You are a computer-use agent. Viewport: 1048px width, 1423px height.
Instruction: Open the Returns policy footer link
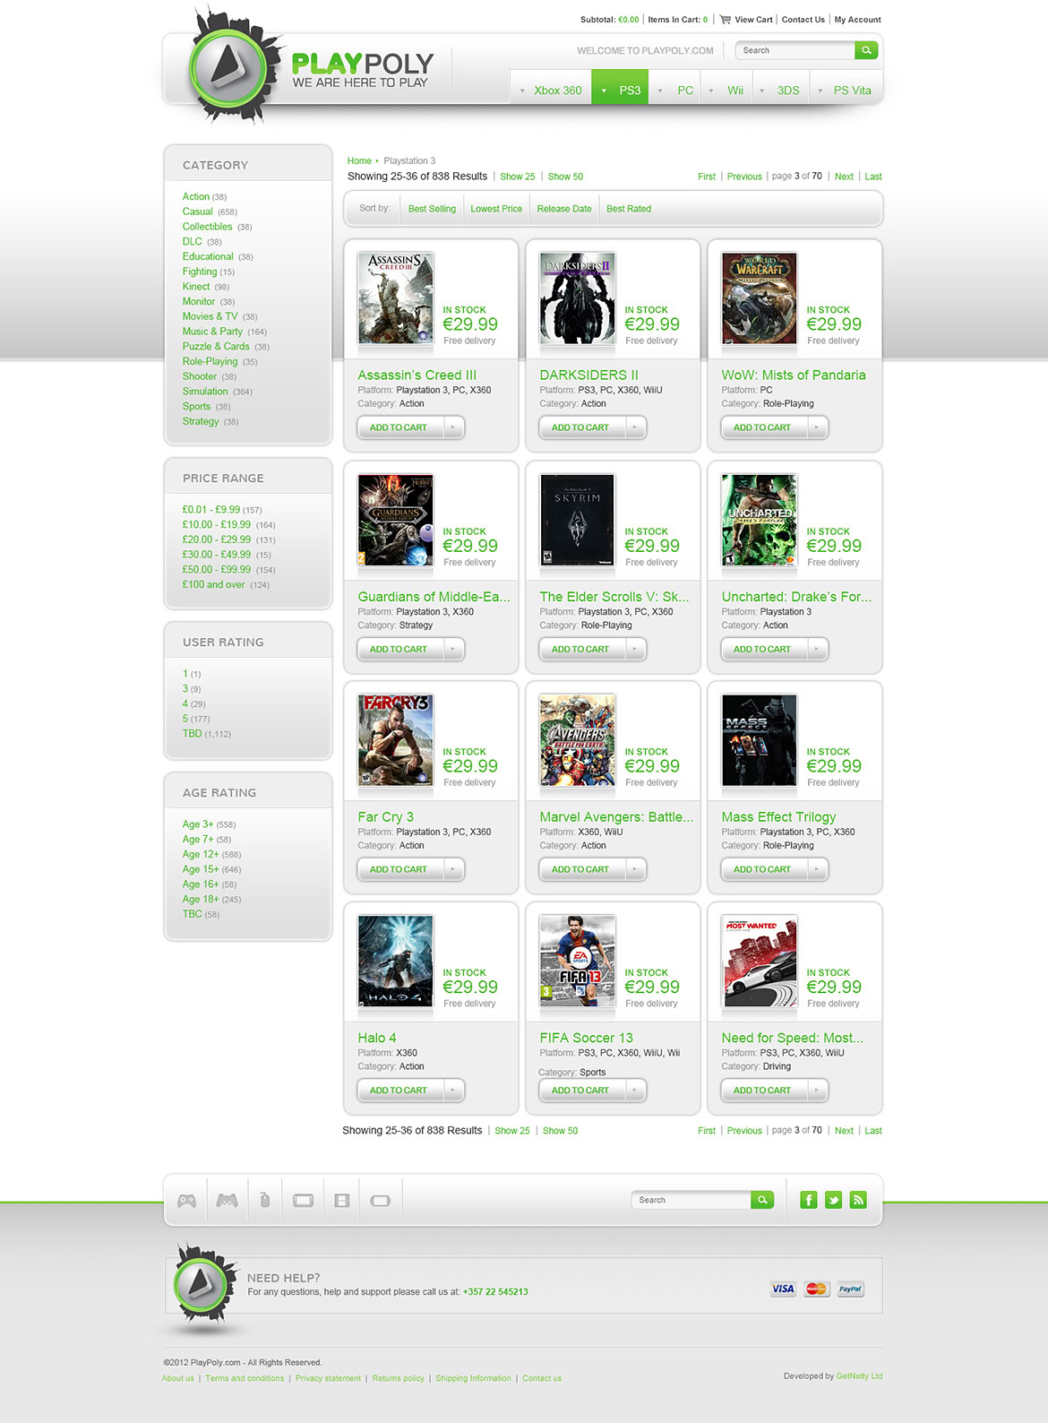click(x=399, y=1378)
